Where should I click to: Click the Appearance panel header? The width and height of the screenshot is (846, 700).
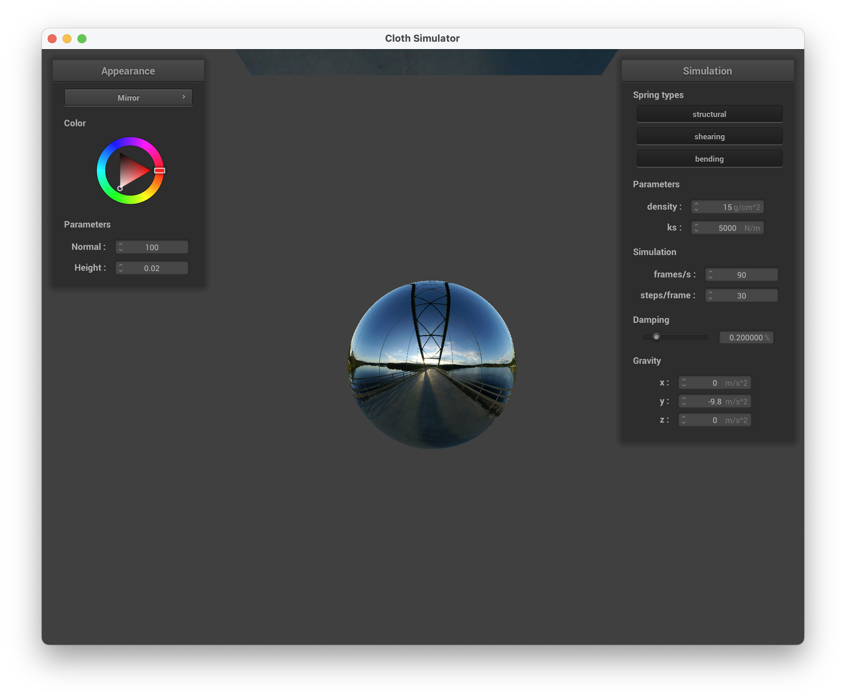coord(128,71)
